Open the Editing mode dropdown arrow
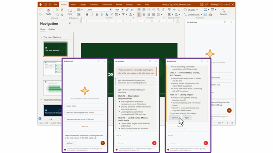This screenshot has width=273, height=153. click(220, 5)
